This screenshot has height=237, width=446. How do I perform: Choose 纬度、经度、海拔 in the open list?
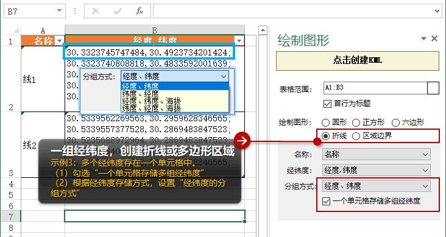(x=175, y=108)
